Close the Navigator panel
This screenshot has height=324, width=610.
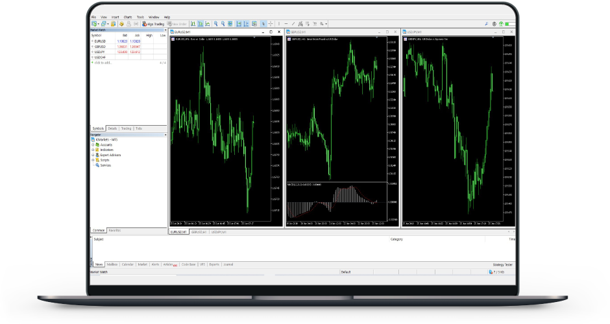tap(165, 135)
